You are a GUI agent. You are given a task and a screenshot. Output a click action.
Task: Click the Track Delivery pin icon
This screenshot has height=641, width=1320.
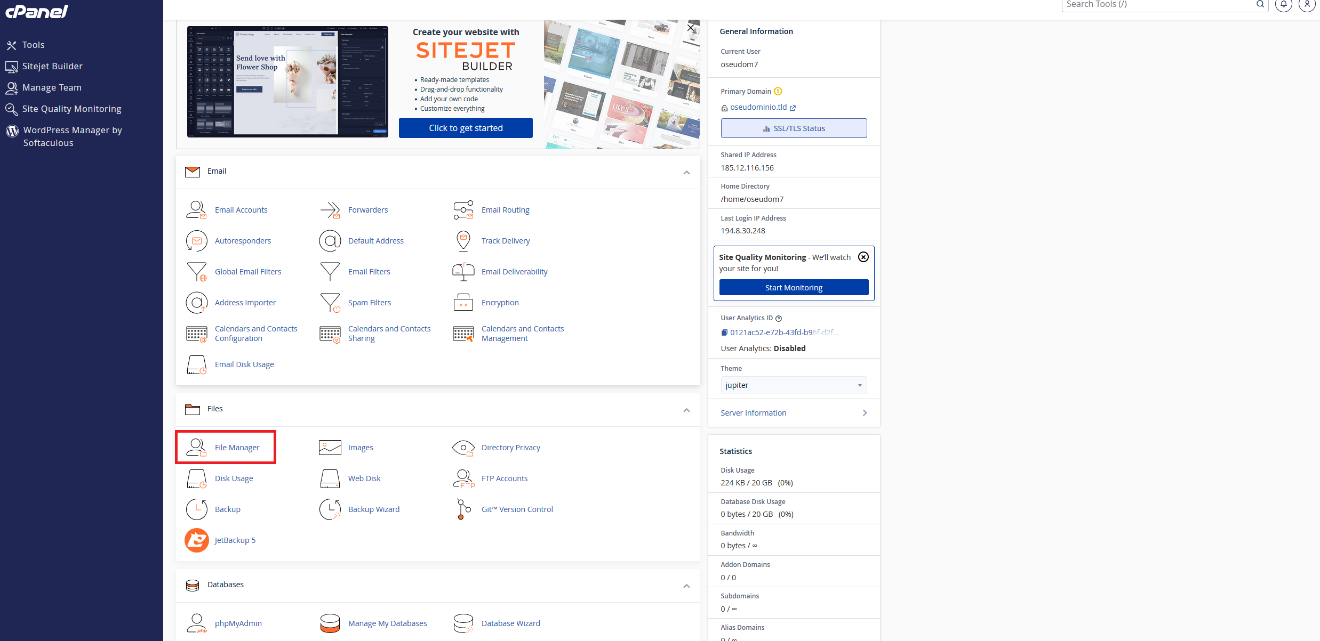pos(463,241)
